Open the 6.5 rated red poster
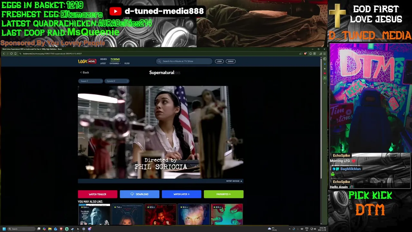The image size is (412, 232). coord(160,215)
